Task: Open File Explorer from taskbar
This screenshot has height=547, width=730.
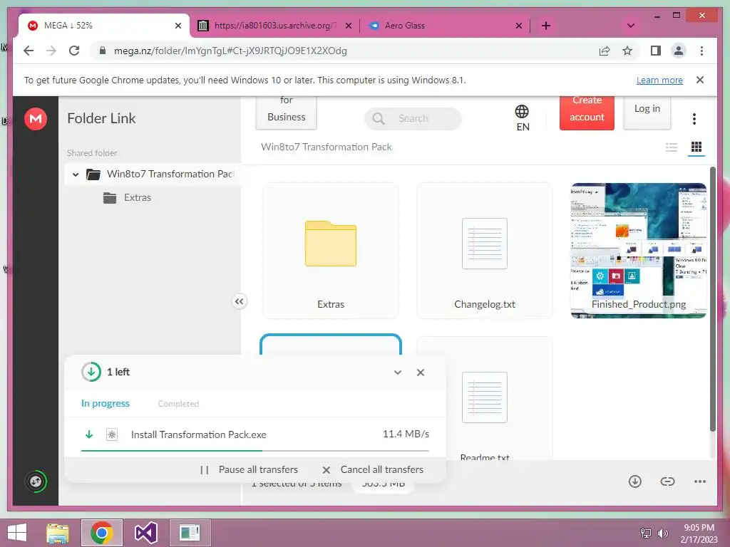Action: (58, 533)
